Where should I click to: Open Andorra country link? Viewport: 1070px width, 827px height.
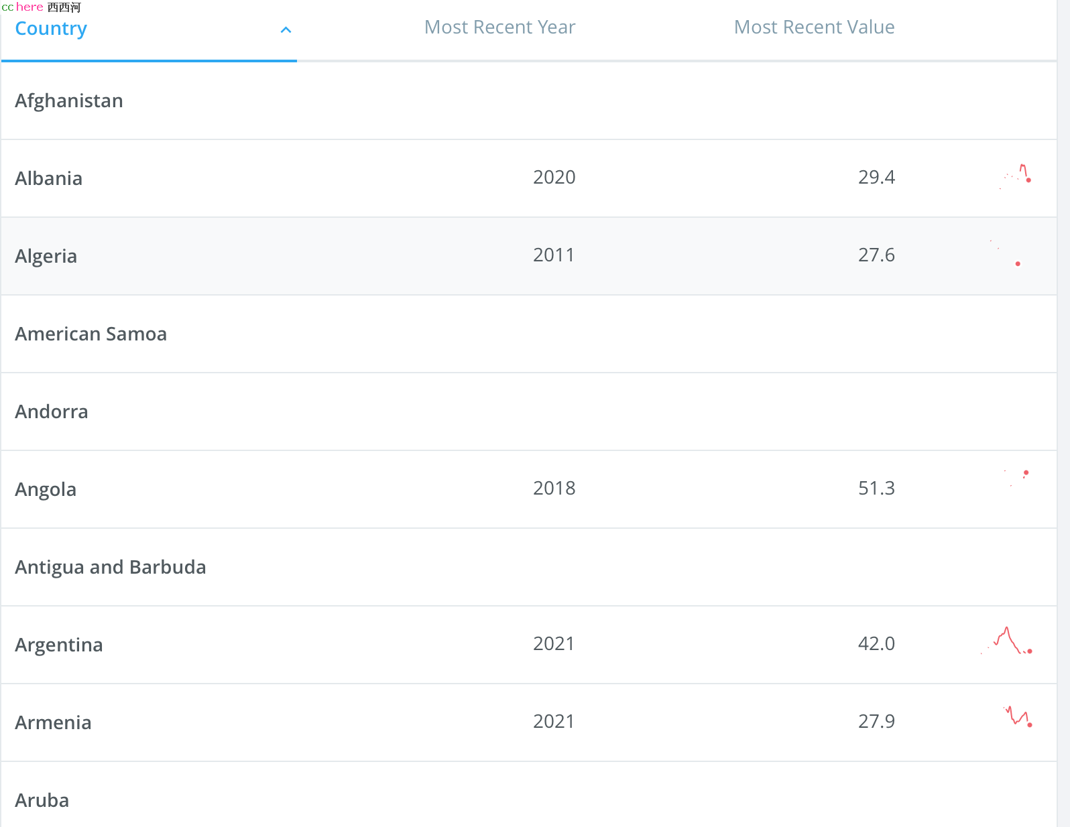click(52, 411)
